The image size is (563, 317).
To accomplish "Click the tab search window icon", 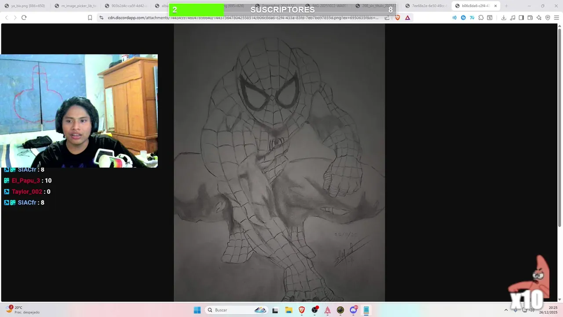I will pyautogui.click(x=490, y=18).
